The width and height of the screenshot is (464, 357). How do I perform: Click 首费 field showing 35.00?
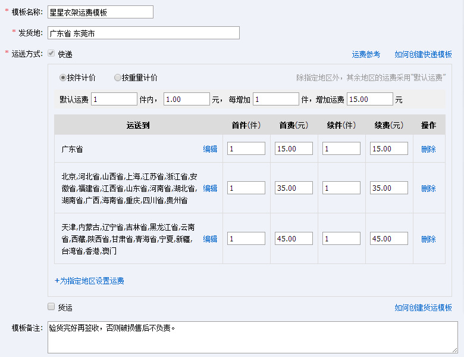[x=294, y=188]
